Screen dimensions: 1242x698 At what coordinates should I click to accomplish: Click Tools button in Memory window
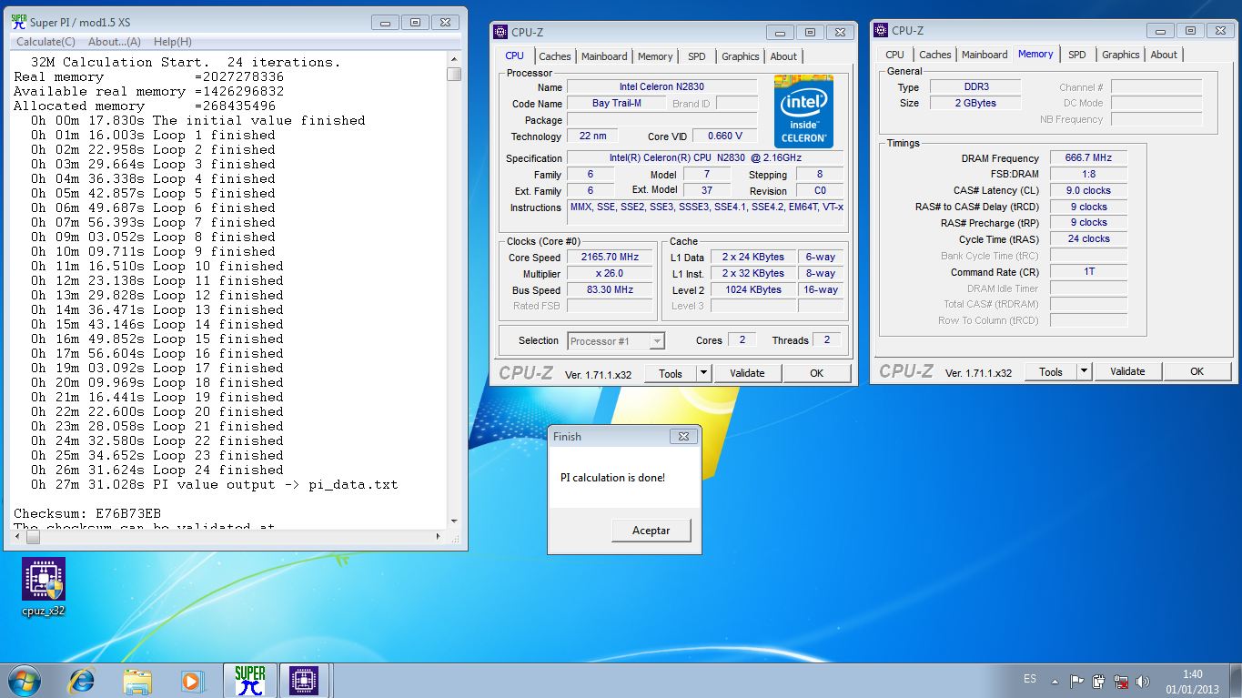(x=1051, y=371)
